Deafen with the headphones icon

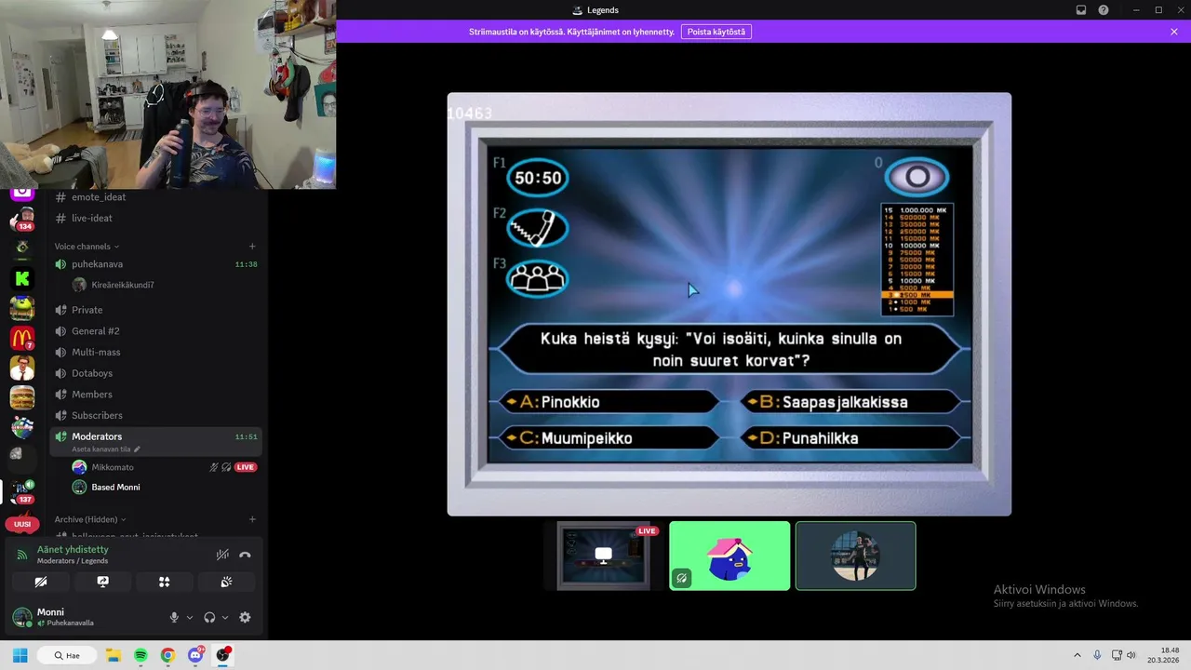point(209,617)
